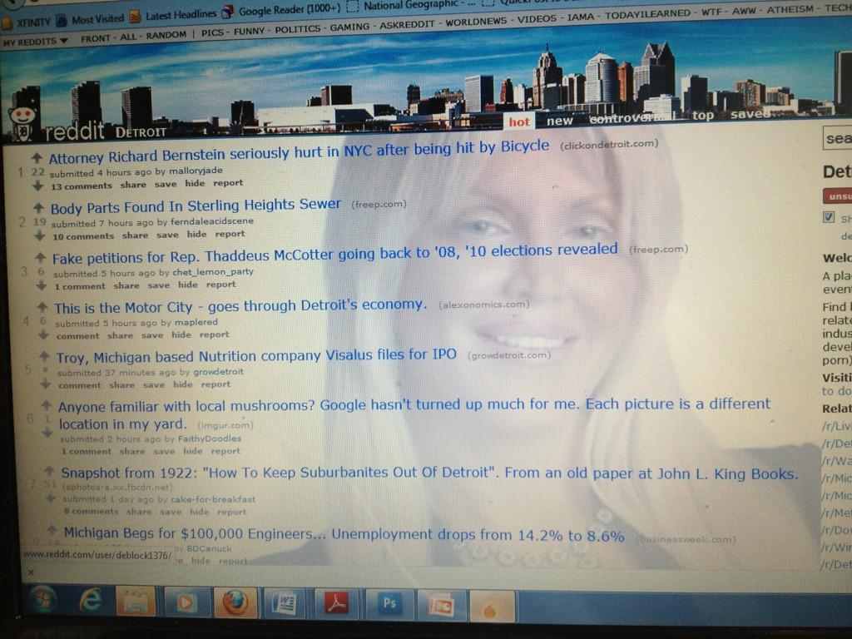Open Microsoft Word from the taskbar

pyautogui.click(x=285, y=604)
